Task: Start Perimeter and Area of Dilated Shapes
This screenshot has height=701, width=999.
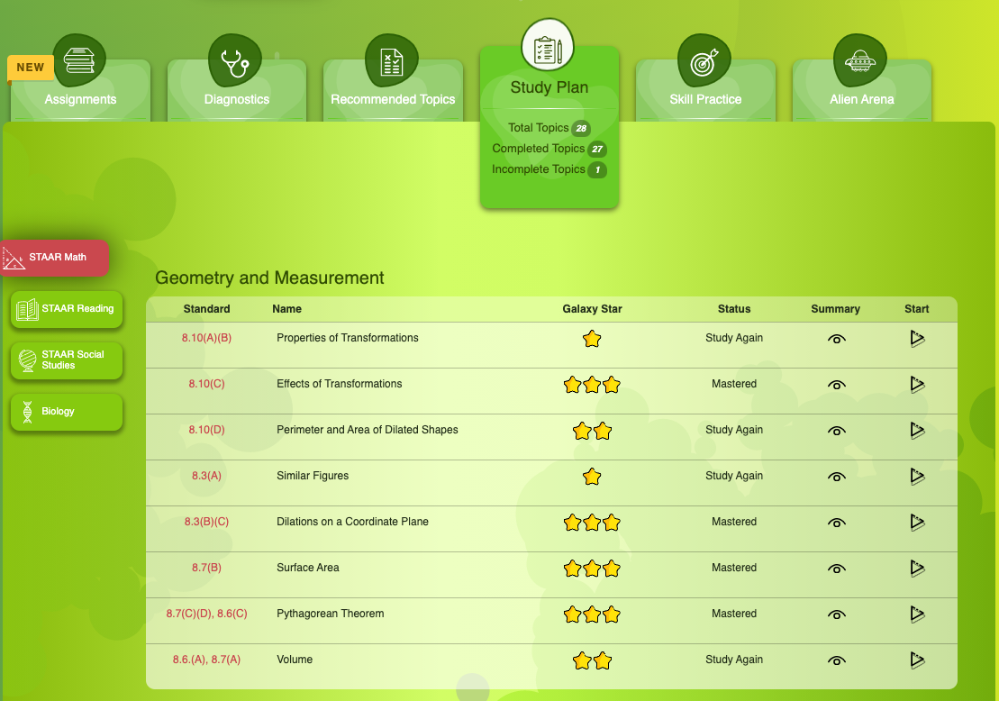Action: pyautogui.click(x=917, y=430)
